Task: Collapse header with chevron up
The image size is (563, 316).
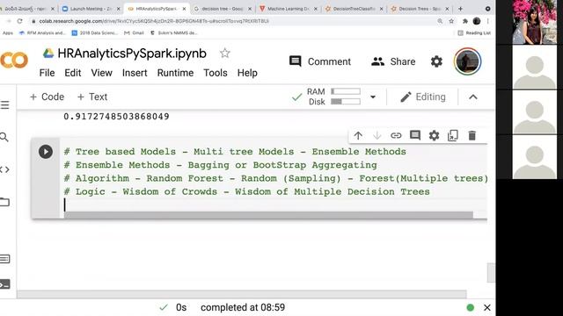Action: click(x=473, y=97)
